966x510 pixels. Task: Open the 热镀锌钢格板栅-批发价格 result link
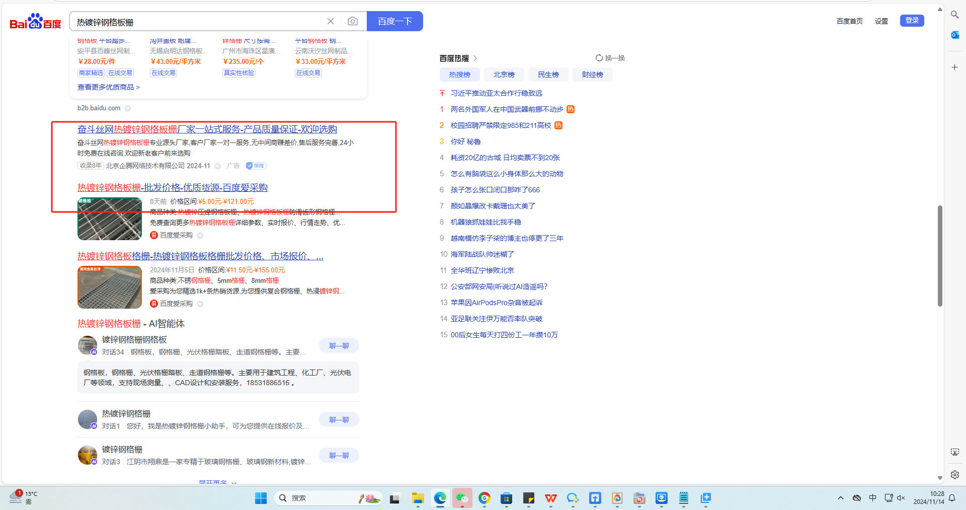172,188
